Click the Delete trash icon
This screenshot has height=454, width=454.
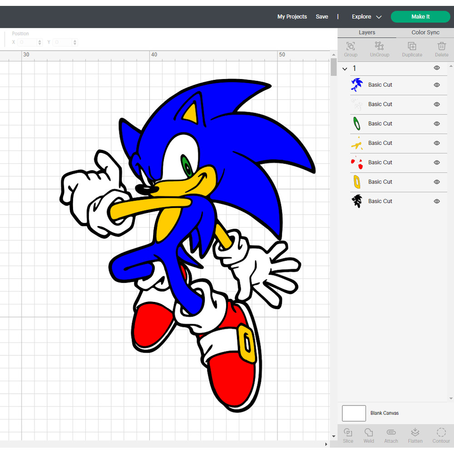pos(441,49)
